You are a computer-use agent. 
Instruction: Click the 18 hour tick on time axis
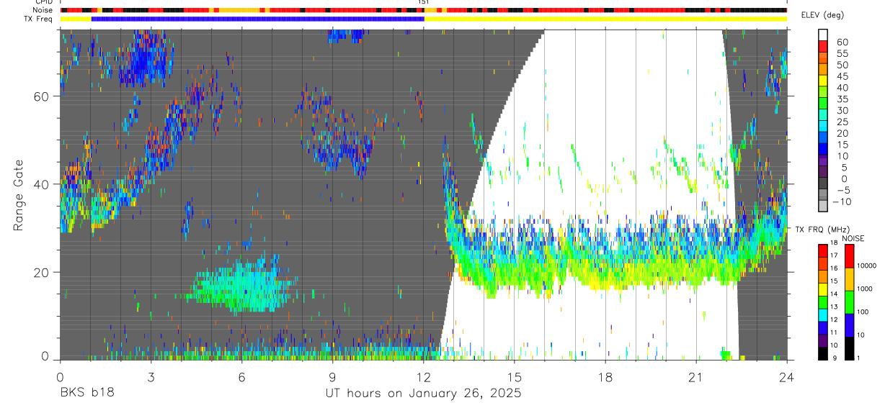tap(605, 377)
